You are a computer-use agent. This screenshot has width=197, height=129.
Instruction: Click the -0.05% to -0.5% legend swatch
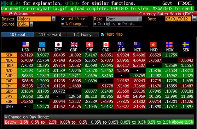[x=72, y=122]
